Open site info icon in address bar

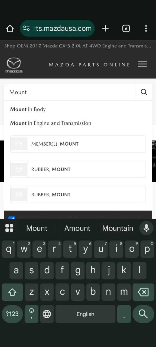coord(27,28)
